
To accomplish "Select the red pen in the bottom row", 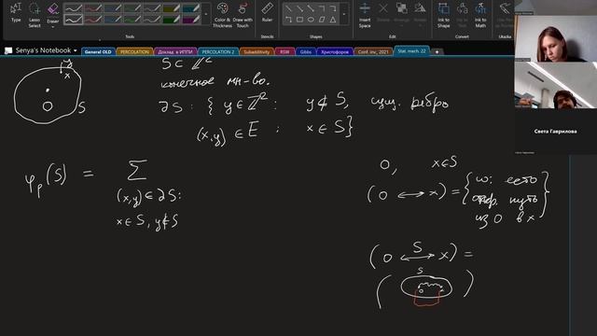I will pyautogui.click(x=92, y=19).
